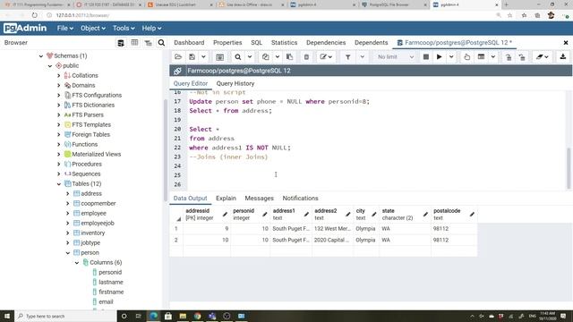This screenshot has height=322, width=573.
Task: Collapse the public schema node
Action: coord(50,65)
